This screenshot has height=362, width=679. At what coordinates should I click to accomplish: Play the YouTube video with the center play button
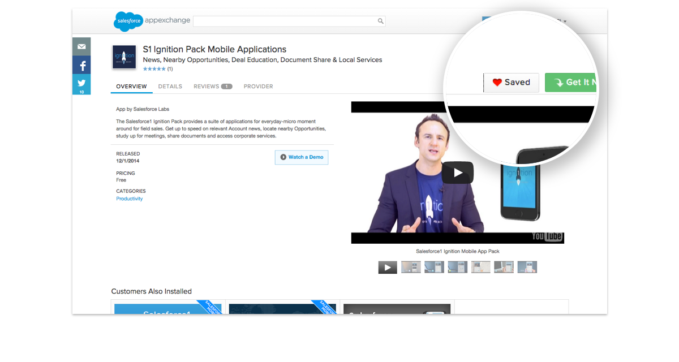tap(457, 173)
